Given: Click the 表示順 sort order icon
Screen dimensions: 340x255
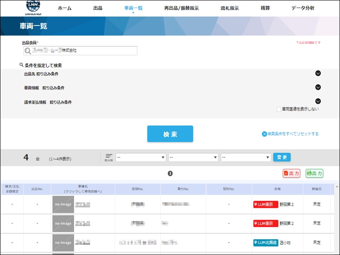Looking at the screenshot, I should click(109, 157).
